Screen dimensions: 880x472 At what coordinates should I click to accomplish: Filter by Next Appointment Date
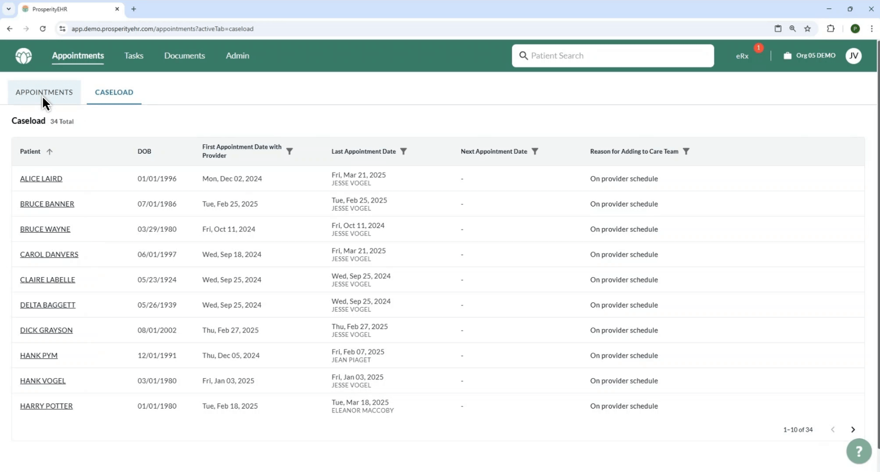tap(535, 151)
